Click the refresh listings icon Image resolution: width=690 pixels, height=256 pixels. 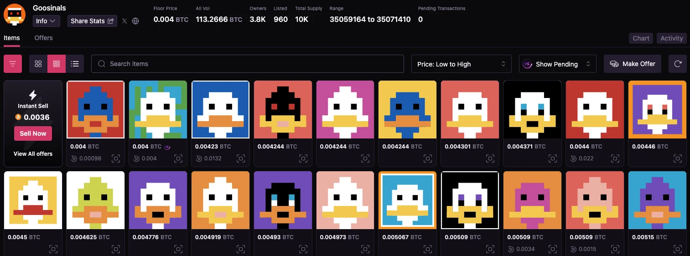click(677, 64)
